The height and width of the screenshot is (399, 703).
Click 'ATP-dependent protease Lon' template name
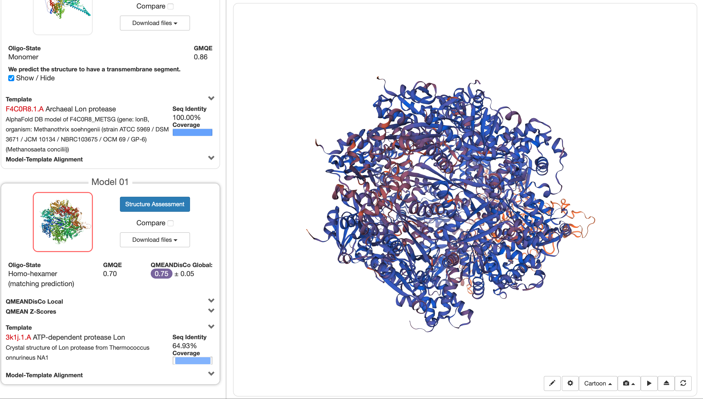tap(79, 337)
